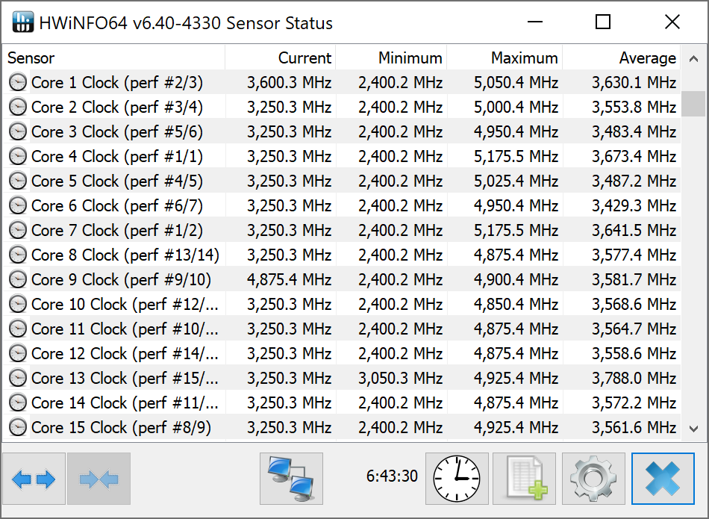Viewport: 709px width, 519px height.
Task: Click the clock icon beside Core 13 Clock
Action: [18, 379]
